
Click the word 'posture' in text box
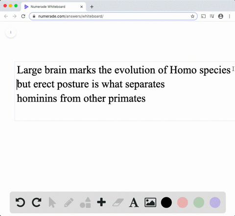(x=73, y=84)
